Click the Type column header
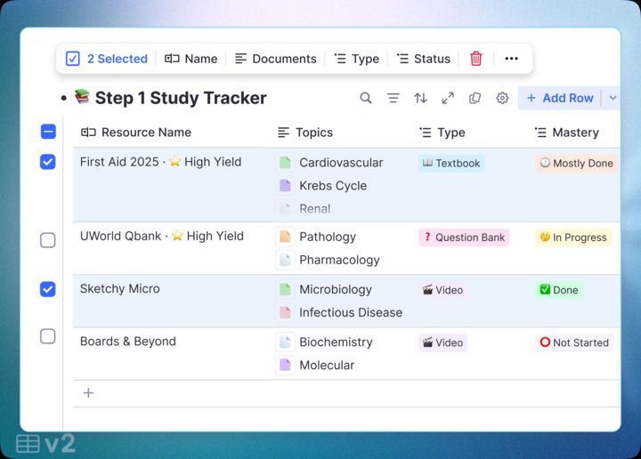The image size is (641, 459). pos(442,133)
